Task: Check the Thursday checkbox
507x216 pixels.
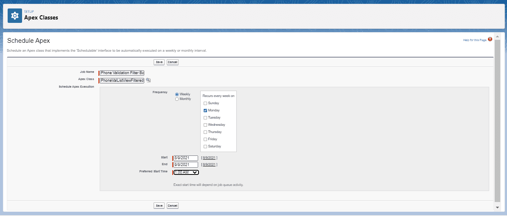Action: 205,132
